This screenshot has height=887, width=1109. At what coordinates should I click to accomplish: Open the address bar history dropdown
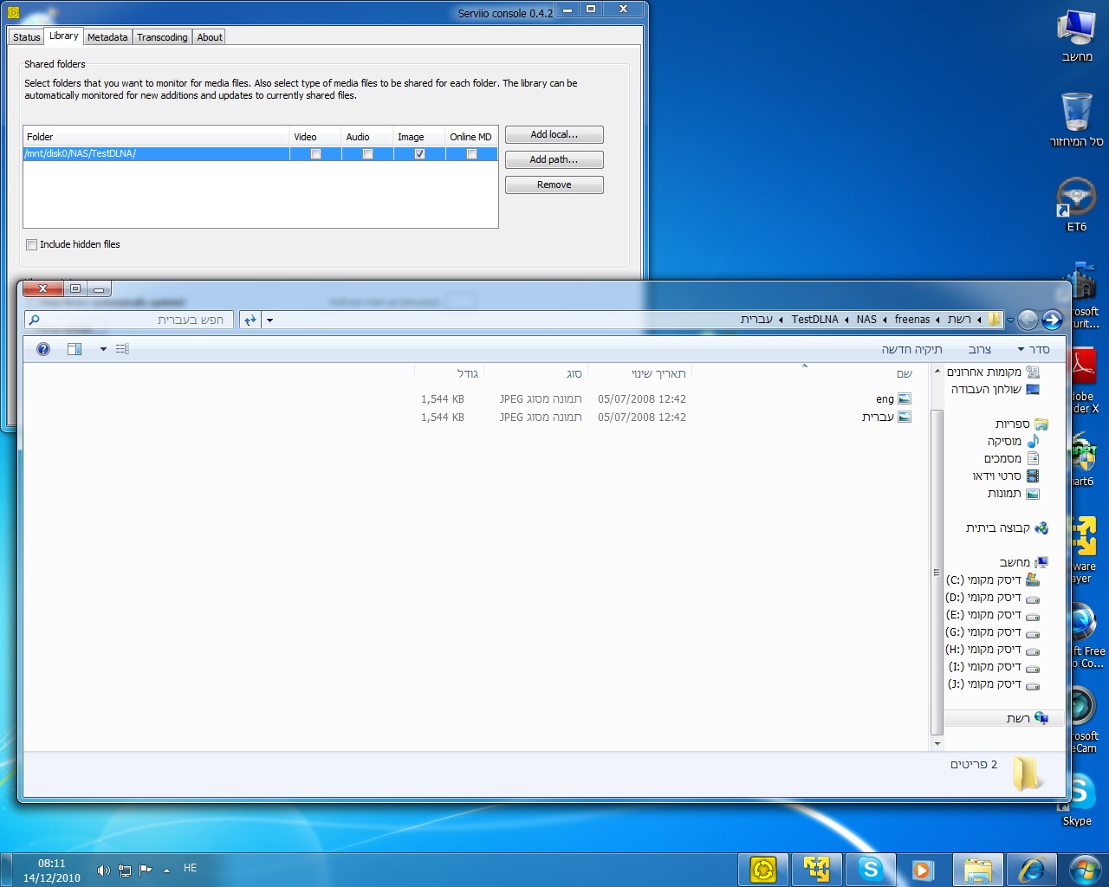pos(269,320)
